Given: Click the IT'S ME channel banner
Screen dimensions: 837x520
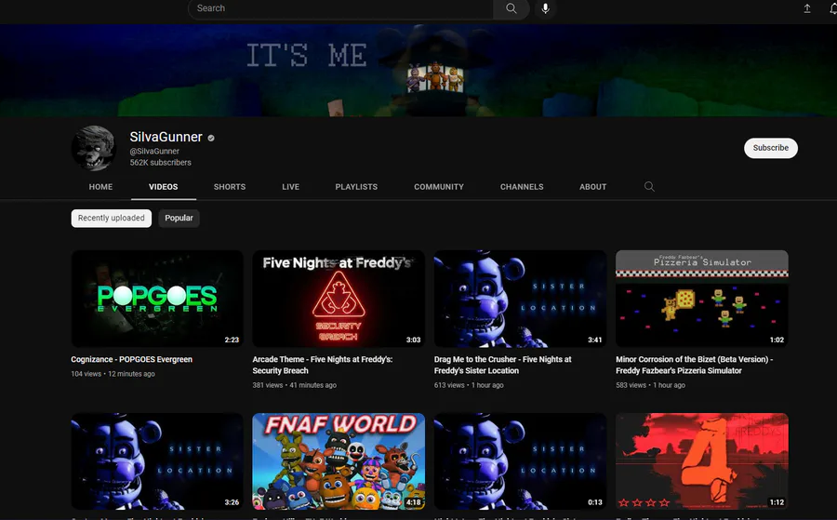Looking at the screenshot, I should [x=418, y=71].
